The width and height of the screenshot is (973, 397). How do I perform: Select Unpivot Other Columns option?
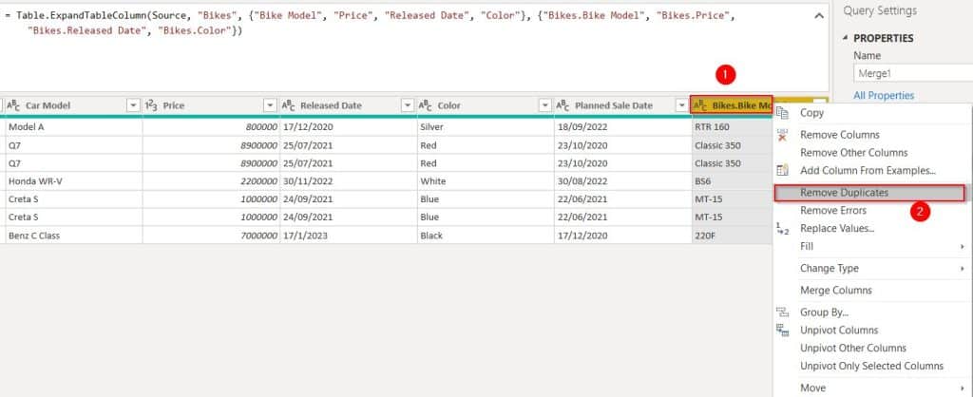pos(853,348)
